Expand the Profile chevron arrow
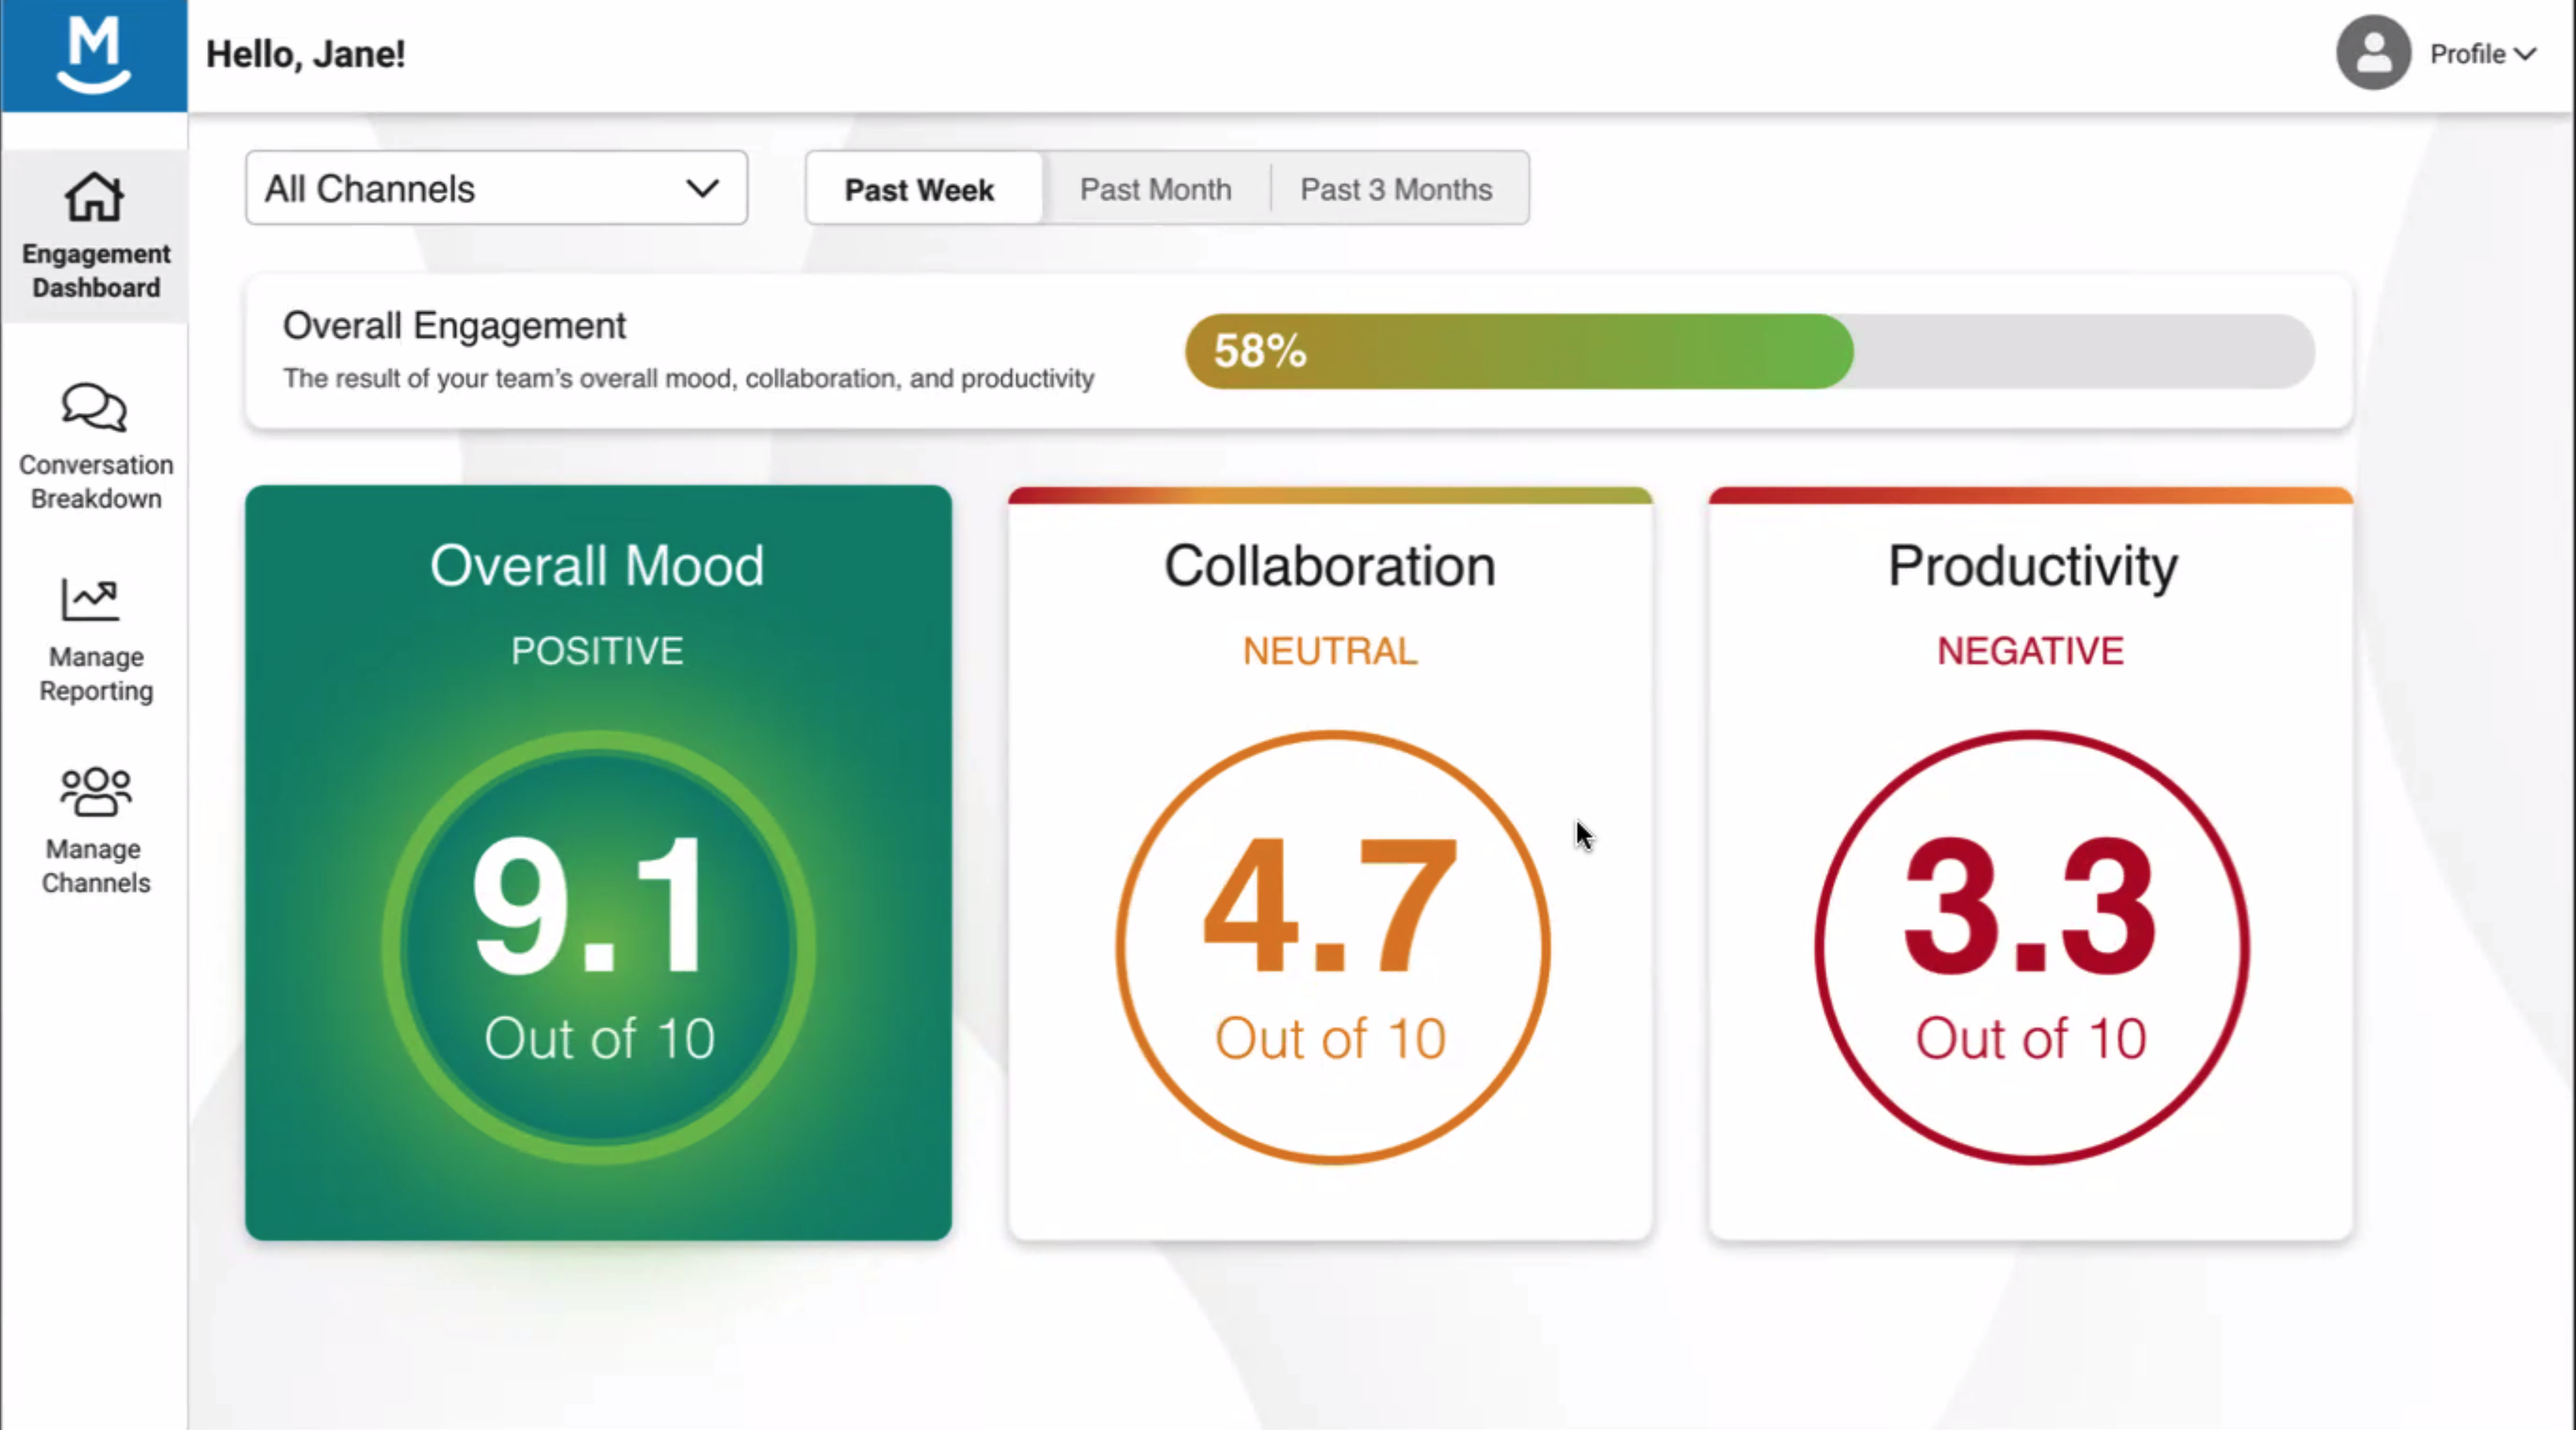 [x=2526, y=54]
